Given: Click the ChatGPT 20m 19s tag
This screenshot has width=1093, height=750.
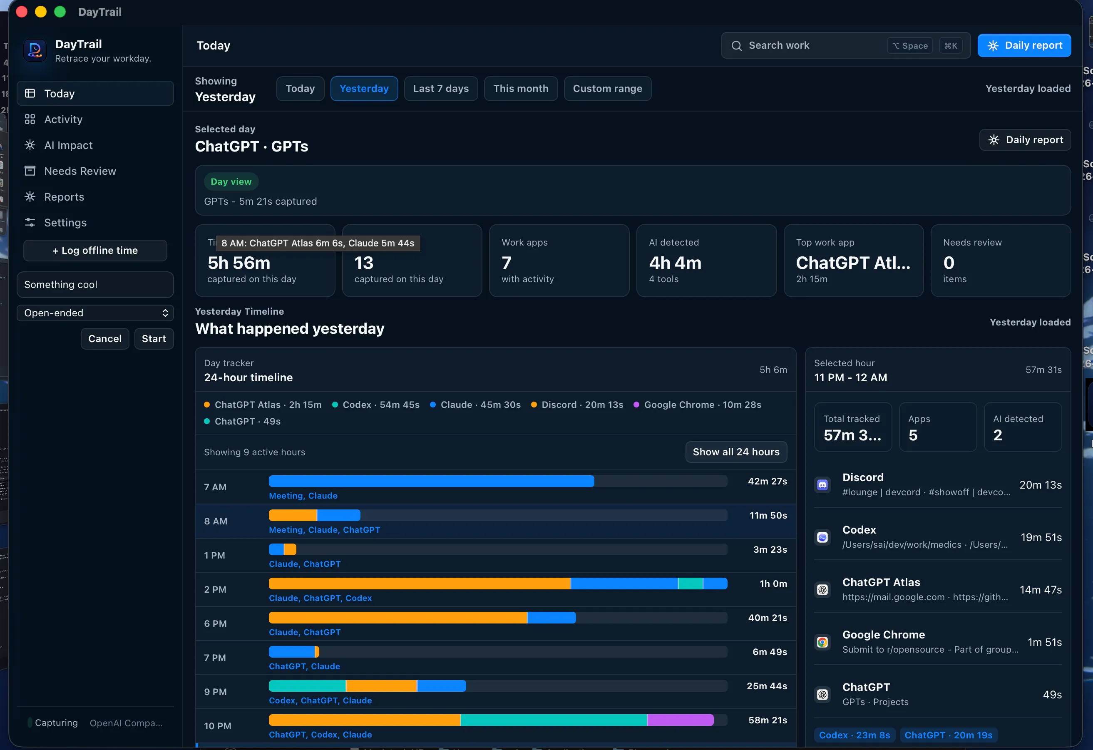Looking at the screenshot, I should tap(949, 735).
